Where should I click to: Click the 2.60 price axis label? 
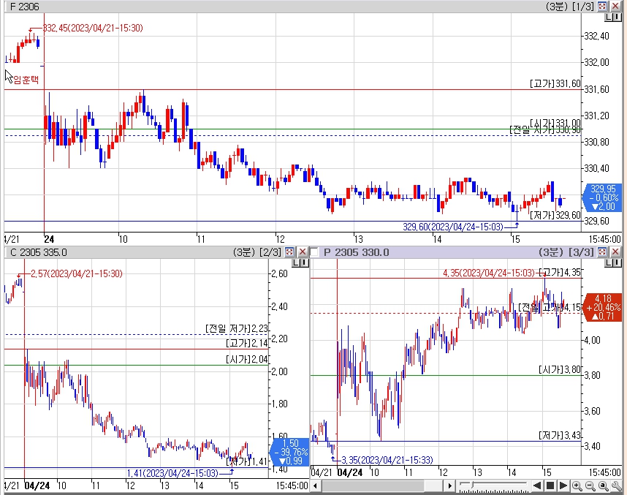click(279, 273)
